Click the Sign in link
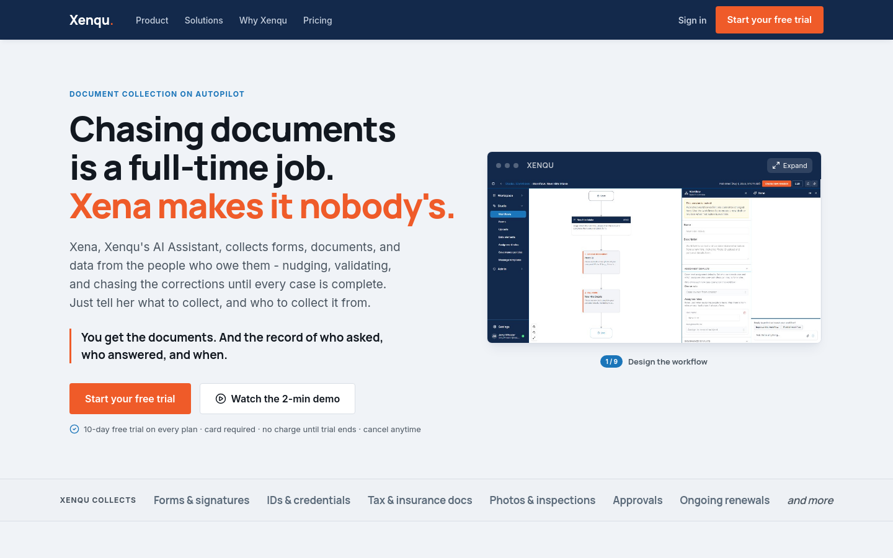This screenshot has height=558, width=893. pyautogui.click(x=692, y=20)
